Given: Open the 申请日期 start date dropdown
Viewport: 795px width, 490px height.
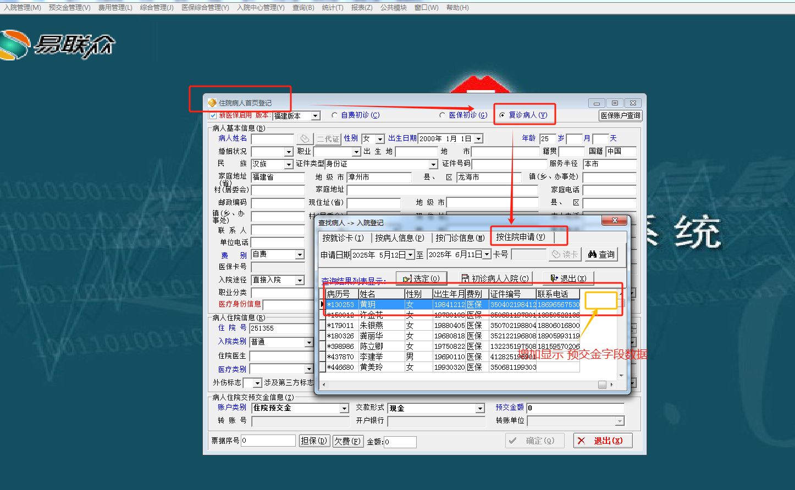Looking at the screenshot, I should [410, 255].
